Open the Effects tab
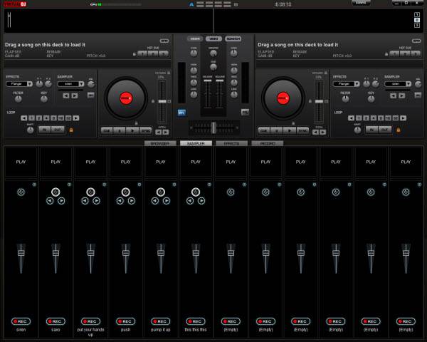 point(231,143)
